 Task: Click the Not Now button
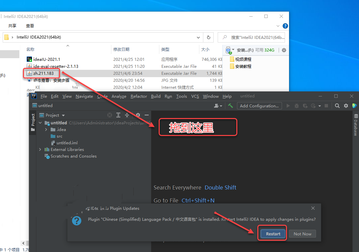pos(302,234)
